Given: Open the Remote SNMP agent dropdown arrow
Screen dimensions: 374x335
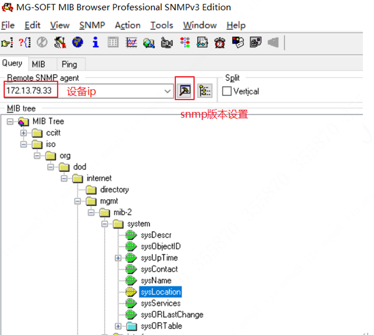Looking at the screenshot, I should click(167, 91).
